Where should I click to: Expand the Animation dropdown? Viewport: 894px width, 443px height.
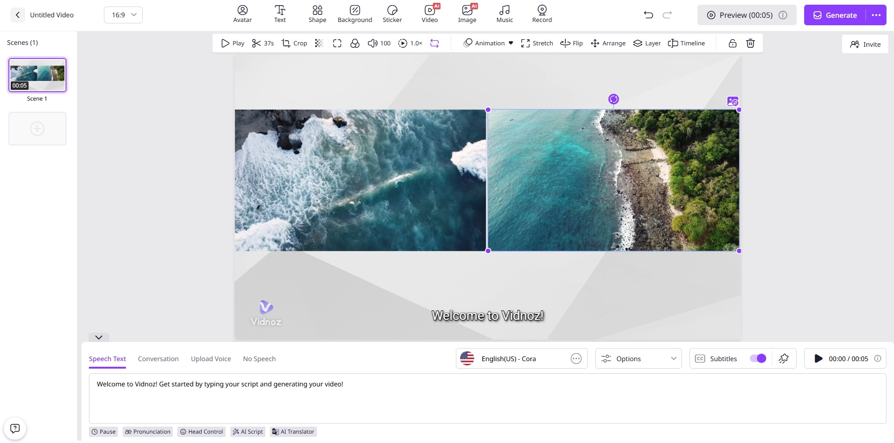487,43
